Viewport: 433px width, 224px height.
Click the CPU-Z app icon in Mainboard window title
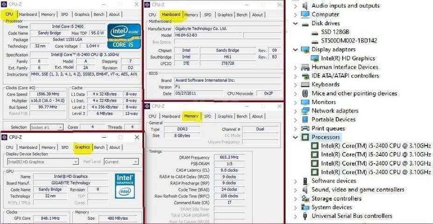coord(147,4)
